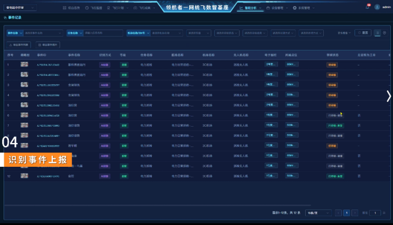Open the thumbnail in row 3
Image resolution: width=393 pixels, height=225 pixels.
tap(24, 85)
